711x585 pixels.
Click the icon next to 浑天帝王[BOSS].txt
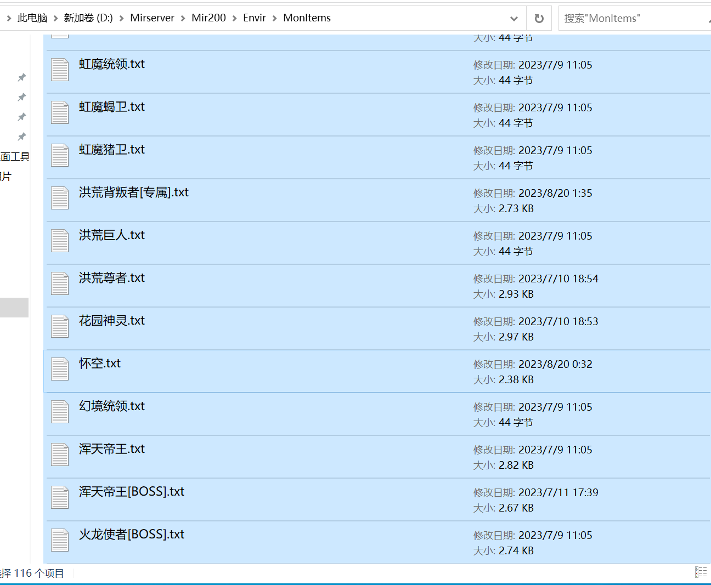click(60, 497)
